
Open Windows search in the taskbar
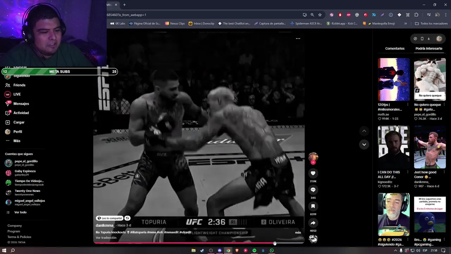coord(13,250)
